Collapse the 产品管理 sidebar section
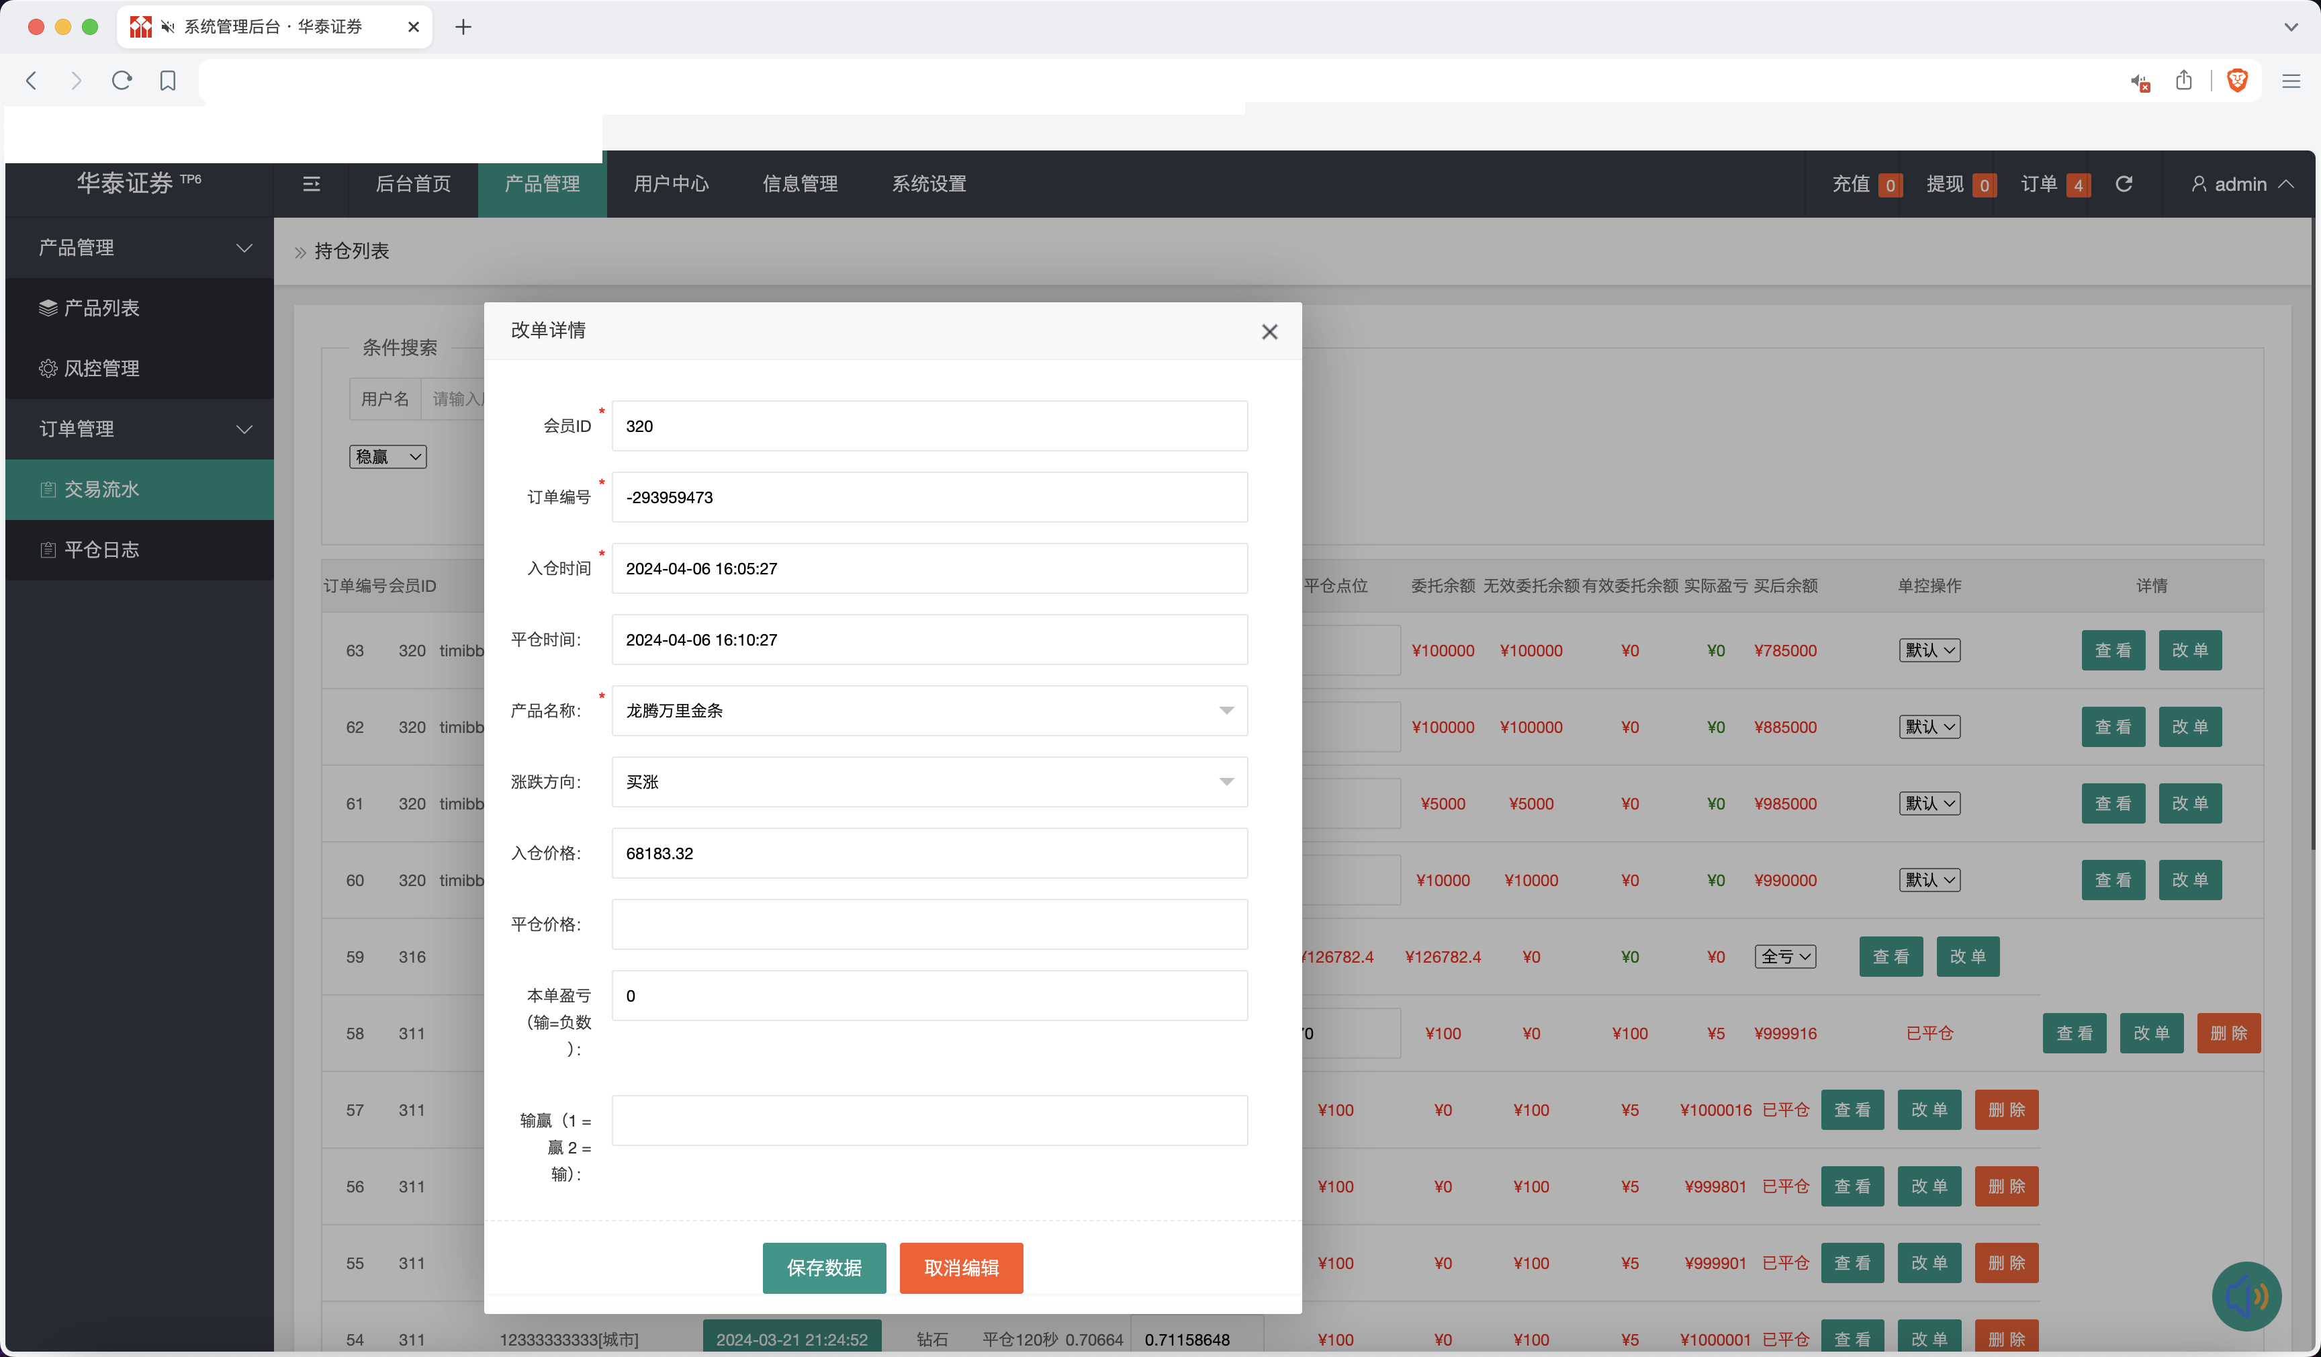The height and width of the screenshot is (1357, 2321). (x=140, y=248)
